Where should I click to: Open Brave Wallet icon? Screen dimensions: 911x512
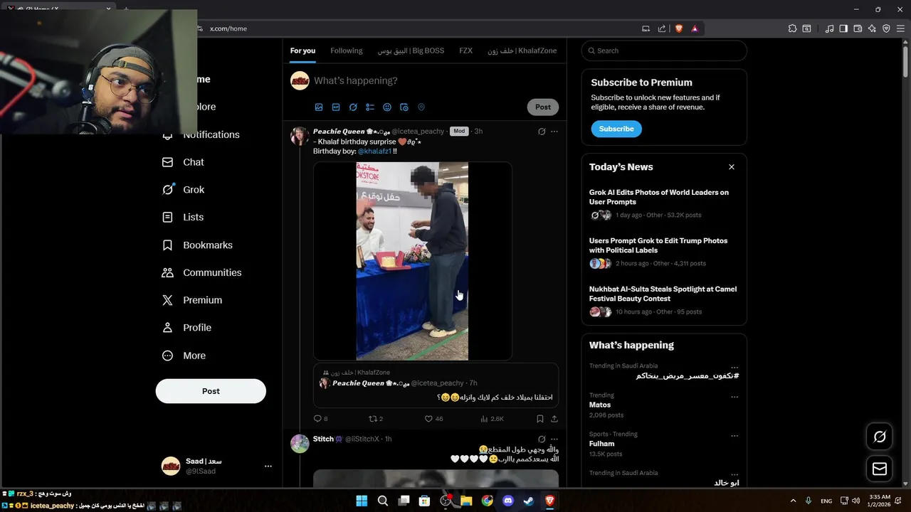pyautogui.click(x=858, y=28)
